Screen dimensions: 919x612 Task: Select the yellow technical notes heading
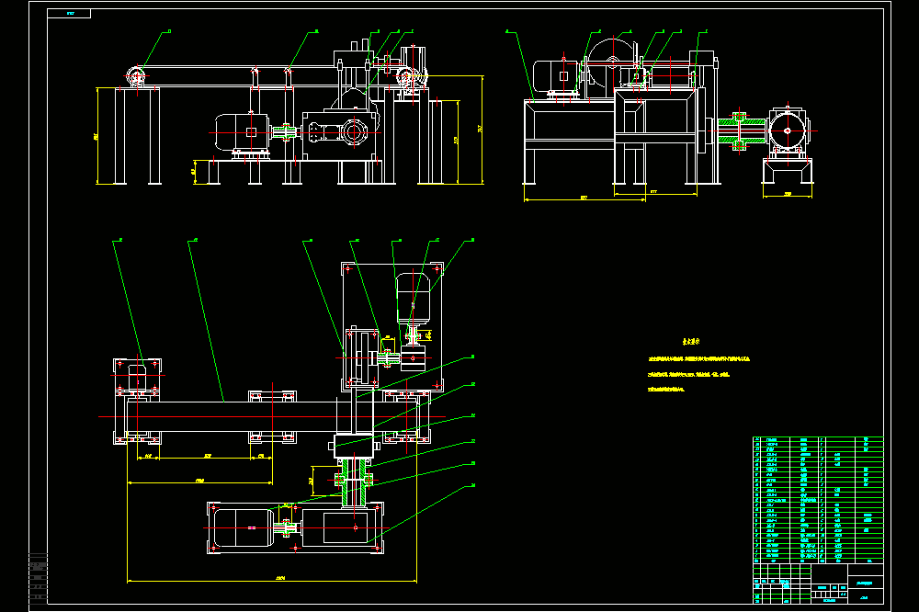pos(691,341)
